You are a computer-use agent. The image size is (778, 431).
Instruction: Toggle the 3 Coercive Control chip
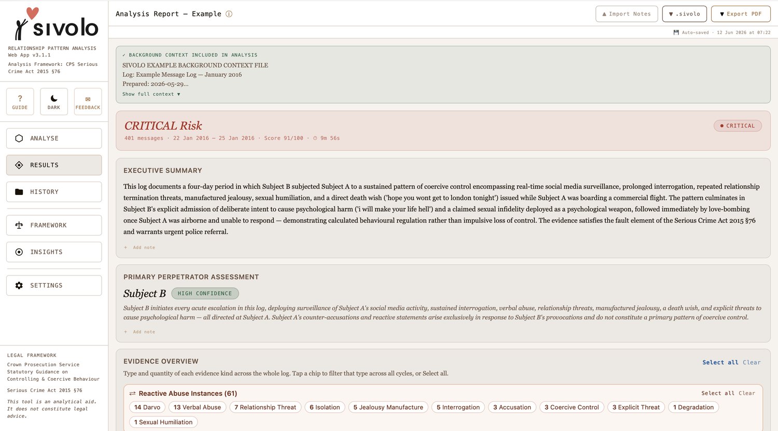coord(572,407)
